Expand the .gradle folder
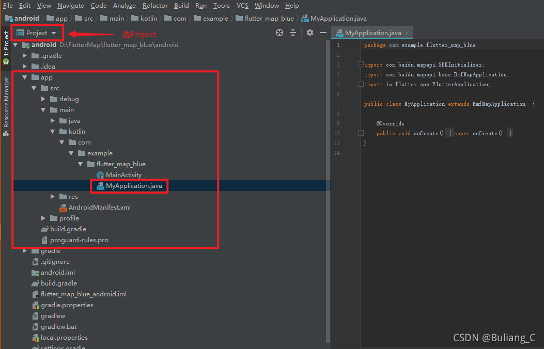The image size is (544, 349). pos(25,55)
